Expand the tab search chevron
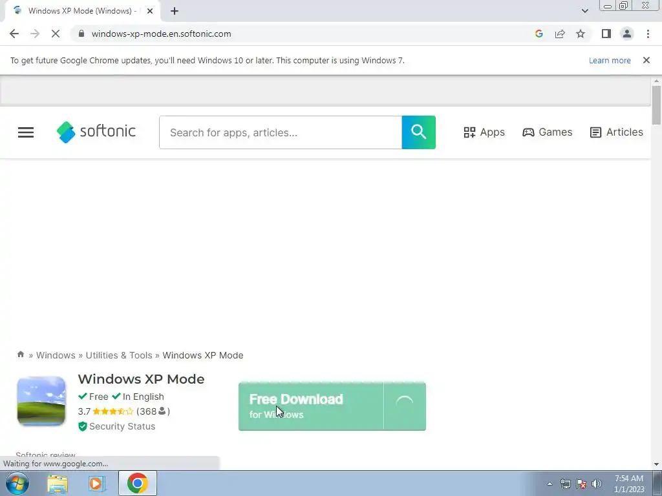The height and width of the screenshot is (496, 662). coord(584,11)
